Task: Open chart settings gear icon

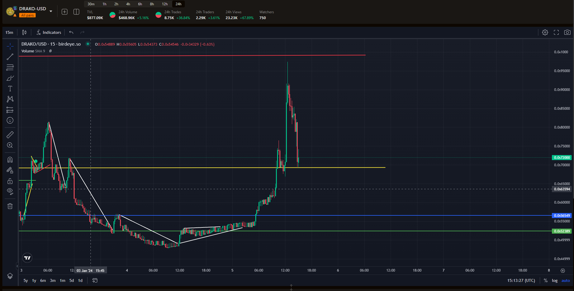Action: point(545,32)
